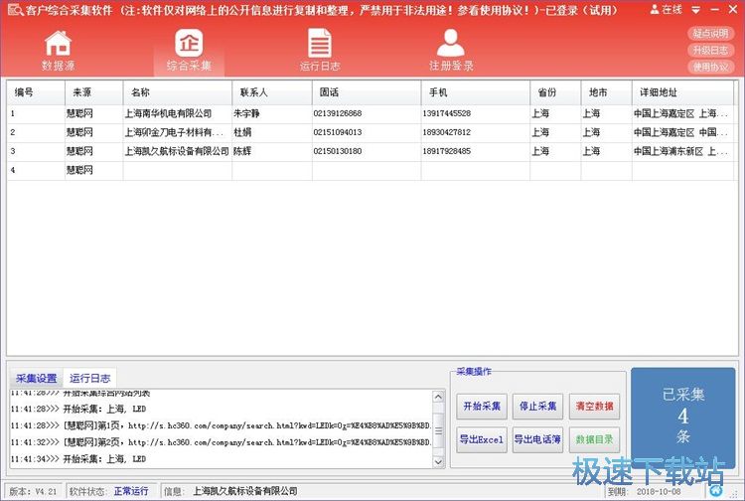Sort by the 联系人 column header
Screen dimensions: 745x501
[x=272, y=92]
